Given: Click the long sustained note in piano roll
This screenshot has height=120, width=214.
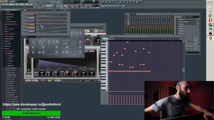Looking at the screenshot, I should [129, 71].
